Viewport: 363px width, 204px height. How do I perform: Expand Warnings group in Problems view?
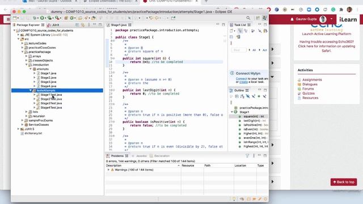click(x=108, y=170)
